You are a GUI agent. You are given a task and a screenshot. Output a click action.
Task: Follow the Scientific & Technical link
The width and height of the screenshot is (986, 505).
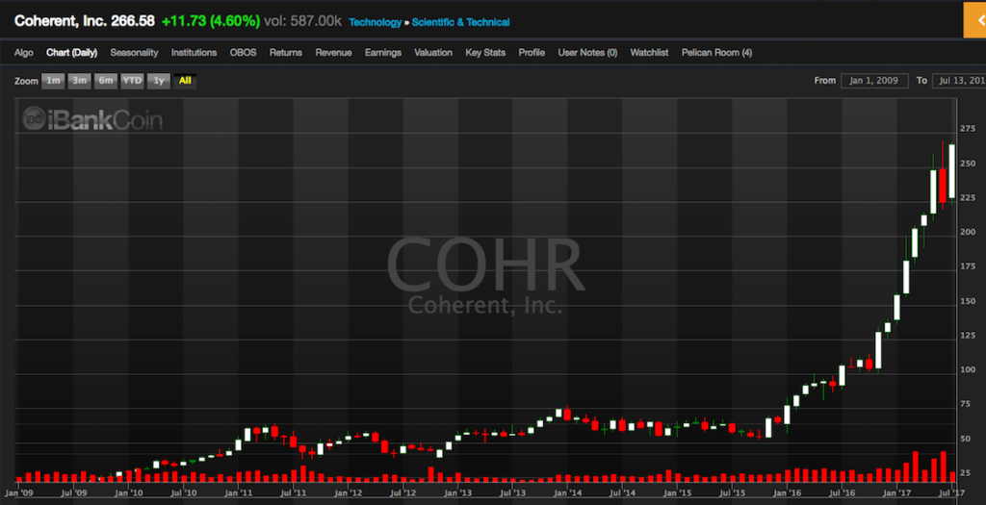[x=461, y=23]
